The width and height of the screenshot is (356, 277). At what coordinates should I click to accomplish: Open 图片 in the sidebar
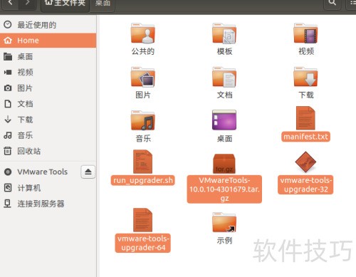tap(48, 88)
